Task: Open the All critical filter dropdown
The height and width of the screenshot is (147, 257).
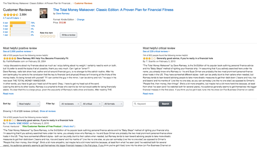Action: coord(91,104)
